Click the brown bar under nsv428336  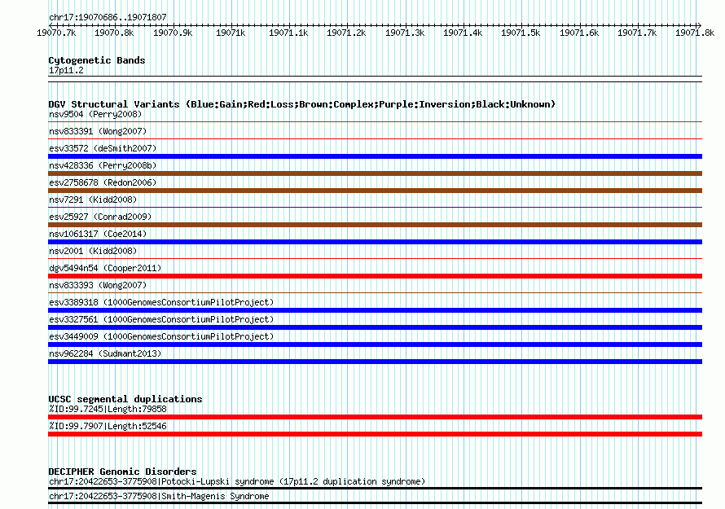[x=375, y=173]
